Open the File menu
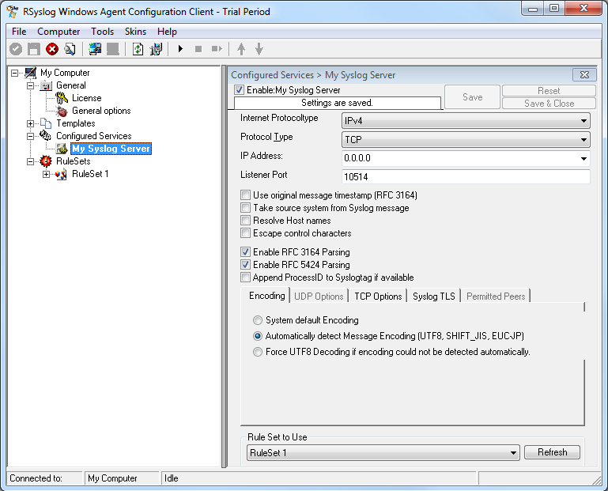 tap(19, 32)
